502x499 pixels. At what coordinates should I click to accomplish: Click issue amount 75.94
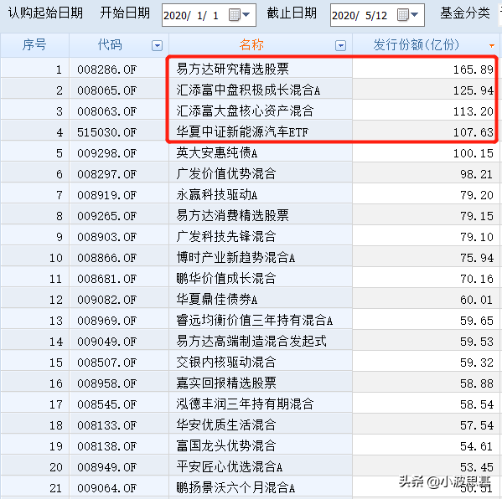click(x=477, y=258)
